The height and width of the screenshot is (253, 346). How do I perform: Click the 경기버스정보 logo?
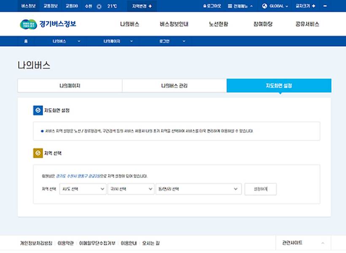(x=48, y=24)
